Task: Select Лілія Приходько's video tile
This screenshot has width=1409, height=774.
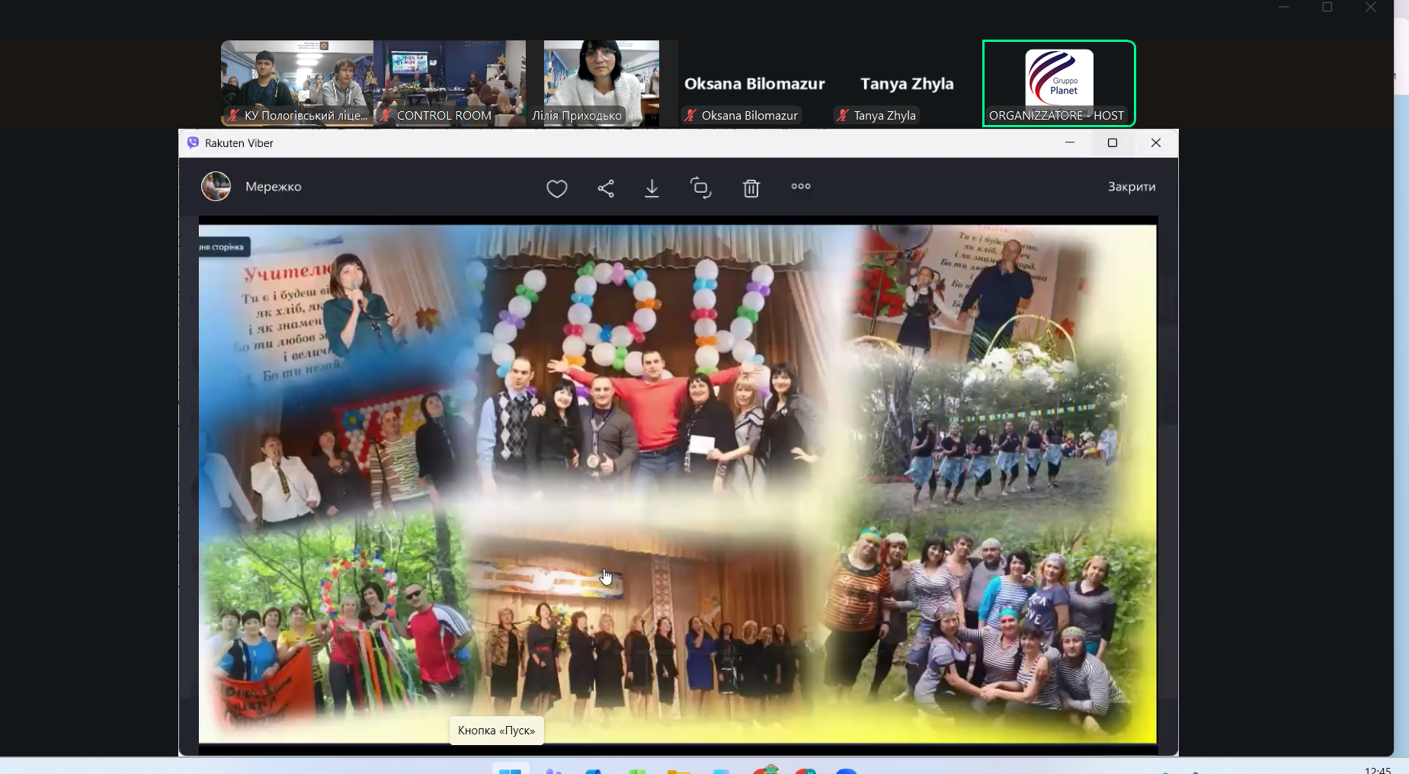Action: (x=600, y=82)
